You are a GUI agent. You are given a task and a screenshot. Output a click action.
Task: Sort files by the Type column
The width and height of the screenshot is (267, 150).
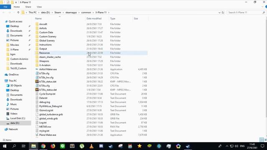tap(113, 18)
